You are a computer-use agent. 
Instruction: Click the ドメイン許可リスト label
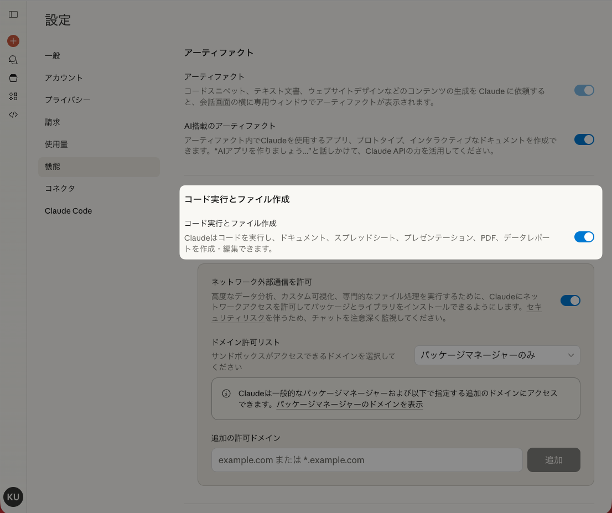tap(246, 343)
